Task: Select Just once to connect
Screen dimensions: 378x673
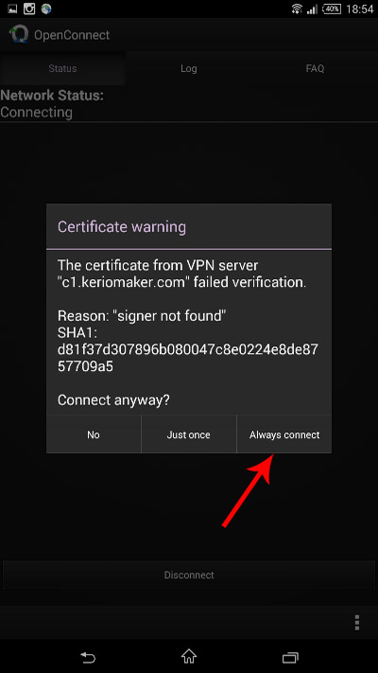Action: click(x=189, y=434)
